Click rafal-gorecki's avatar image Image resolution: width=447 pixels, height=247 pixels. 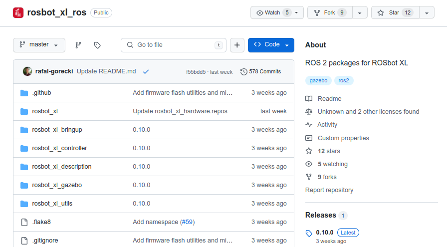(27, 71)
